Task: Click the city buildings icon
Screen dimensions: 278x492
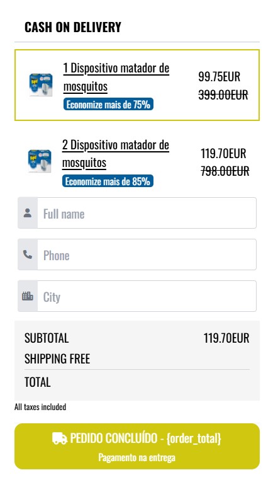Action: click(28, 296)
